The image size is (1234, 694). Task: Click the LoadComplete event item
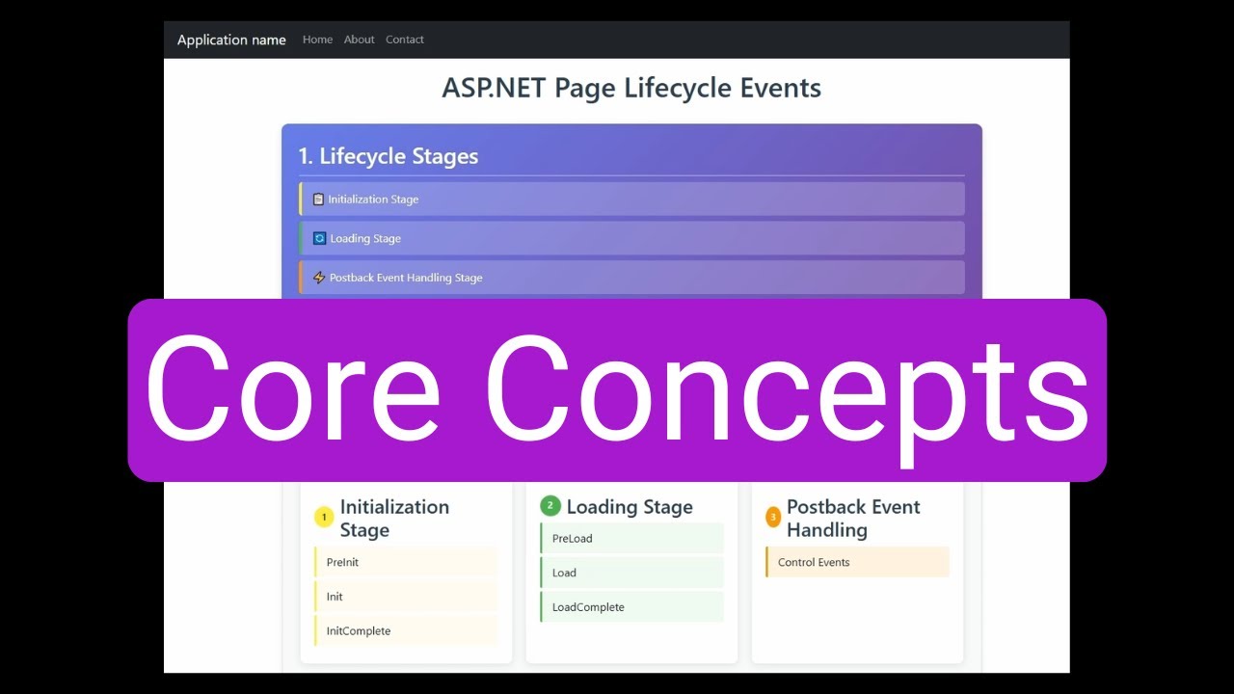[x=631, y=607]
